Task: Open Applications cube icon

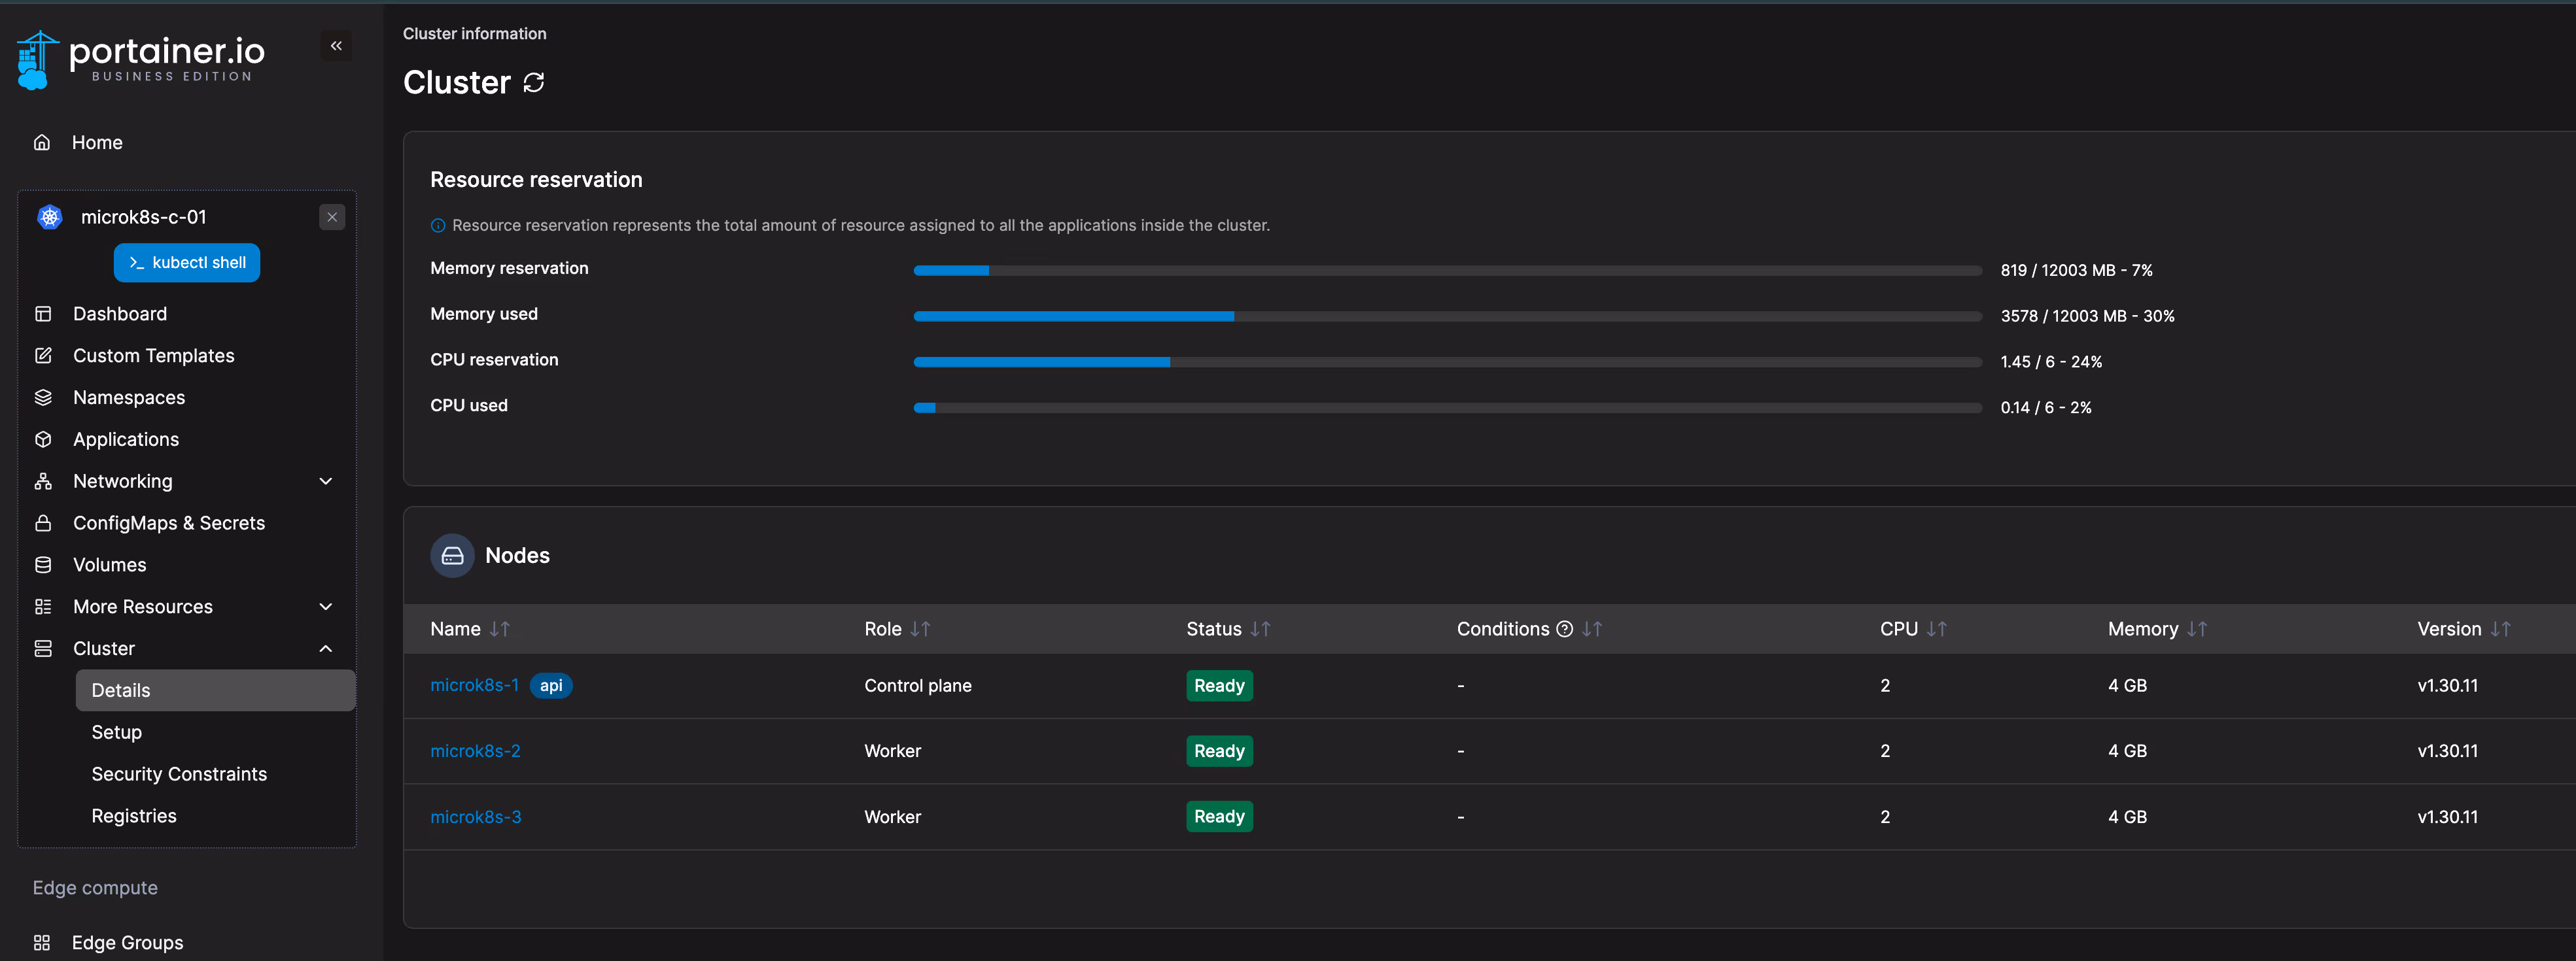Action: [x=43, y=439]
